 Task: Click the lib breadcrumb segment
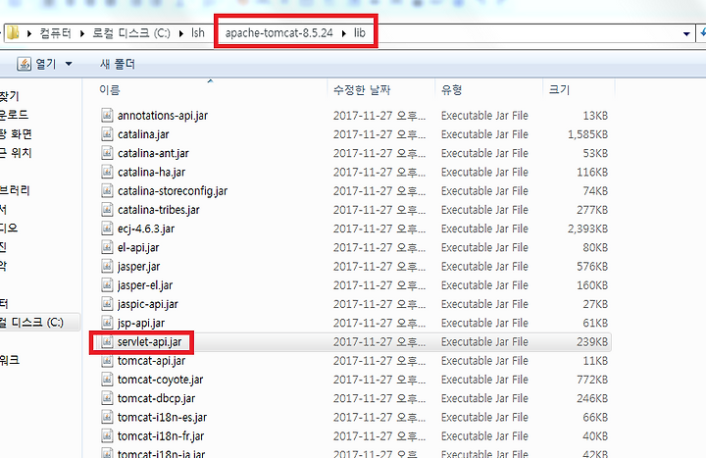(x=359, y=33)
